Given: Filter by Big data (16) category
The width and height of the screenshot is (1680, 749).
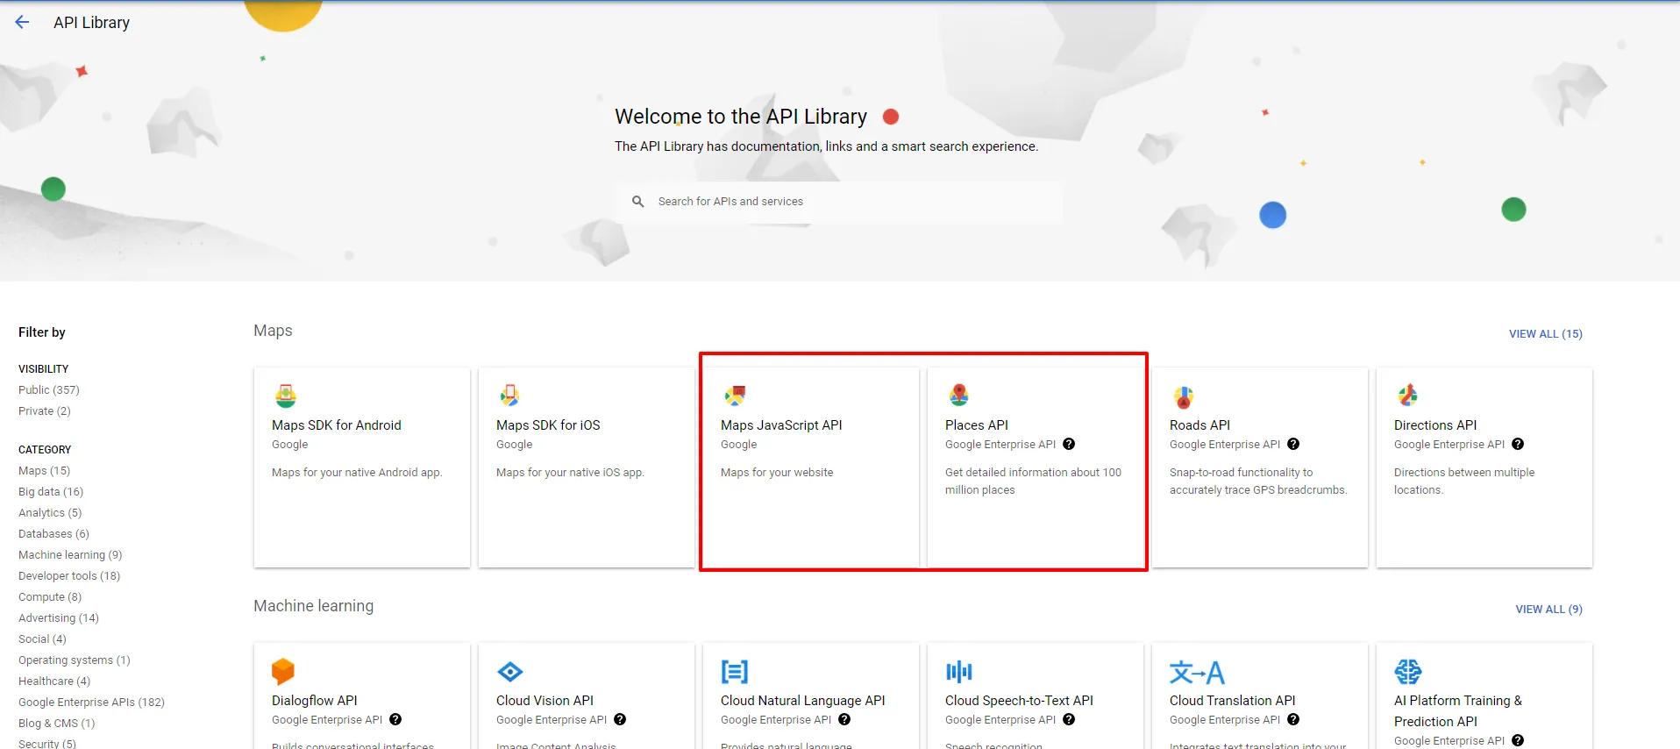Looking at the screenshot, I should [x=51, y=492].
